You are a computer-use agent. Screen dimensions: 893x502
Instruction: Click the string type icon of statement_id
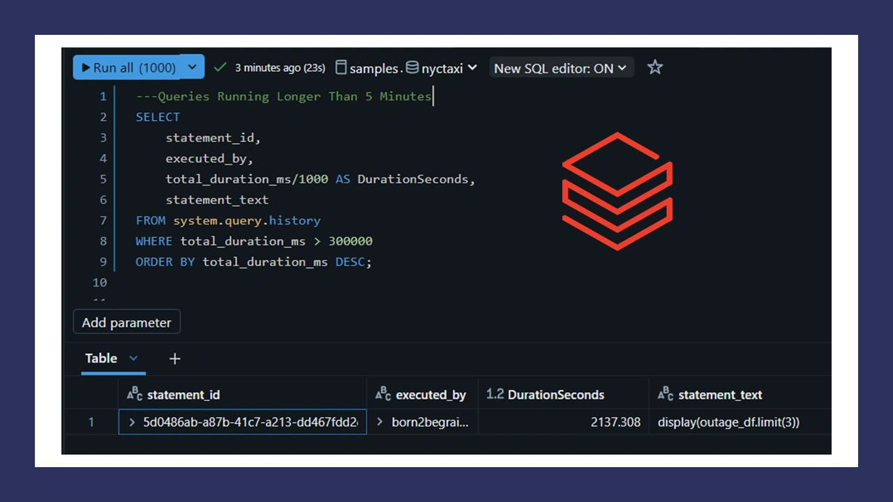(x=135, y=395)
